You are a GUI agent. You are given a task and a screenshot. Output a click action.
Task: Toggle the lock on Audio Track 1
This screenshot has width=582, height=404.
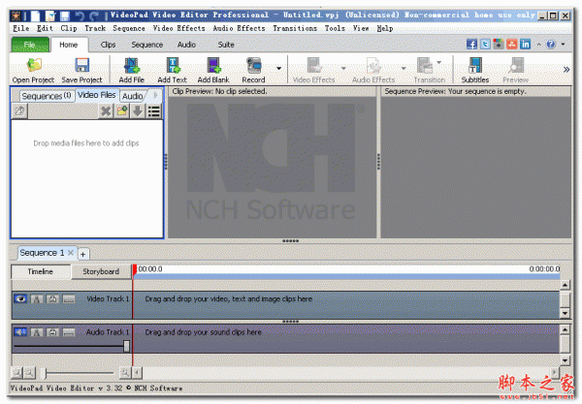(52, 332)
